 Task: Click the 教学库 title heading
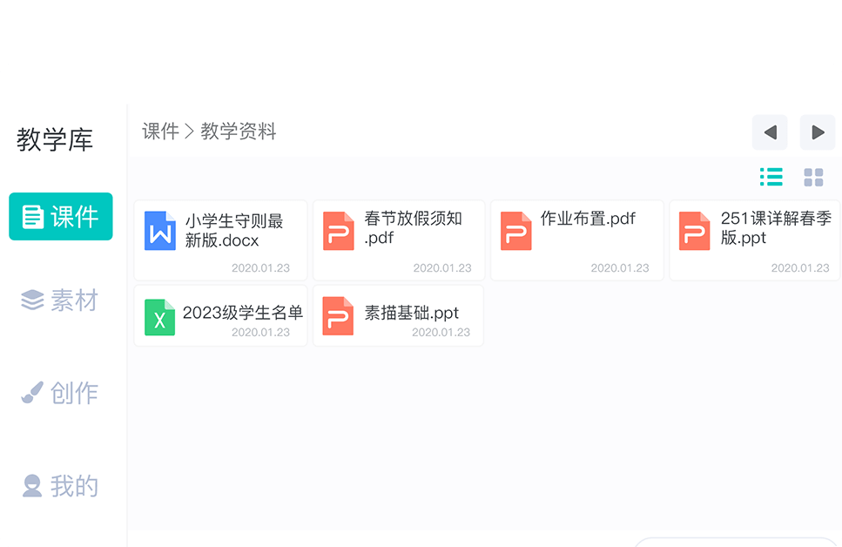[x=55, y=140]
